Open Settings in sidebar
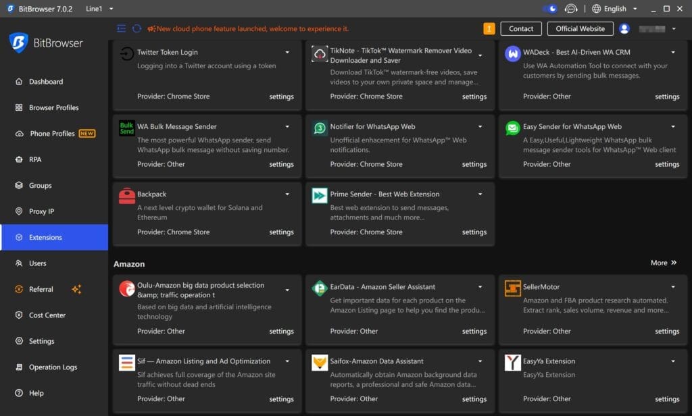The height and width of the screenshot is (416, 692). [54, 341]
